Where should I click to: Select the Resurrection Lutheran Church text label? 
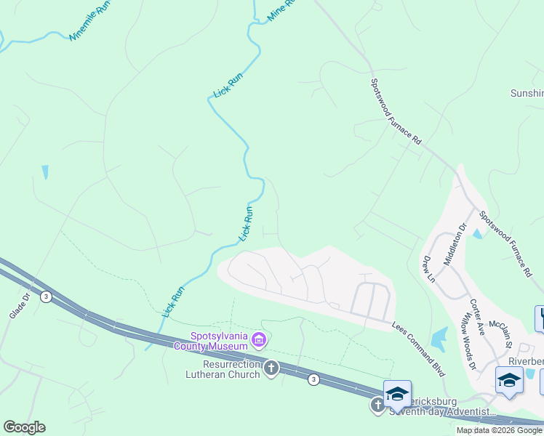pyautogui.click(x=223, y=369)
